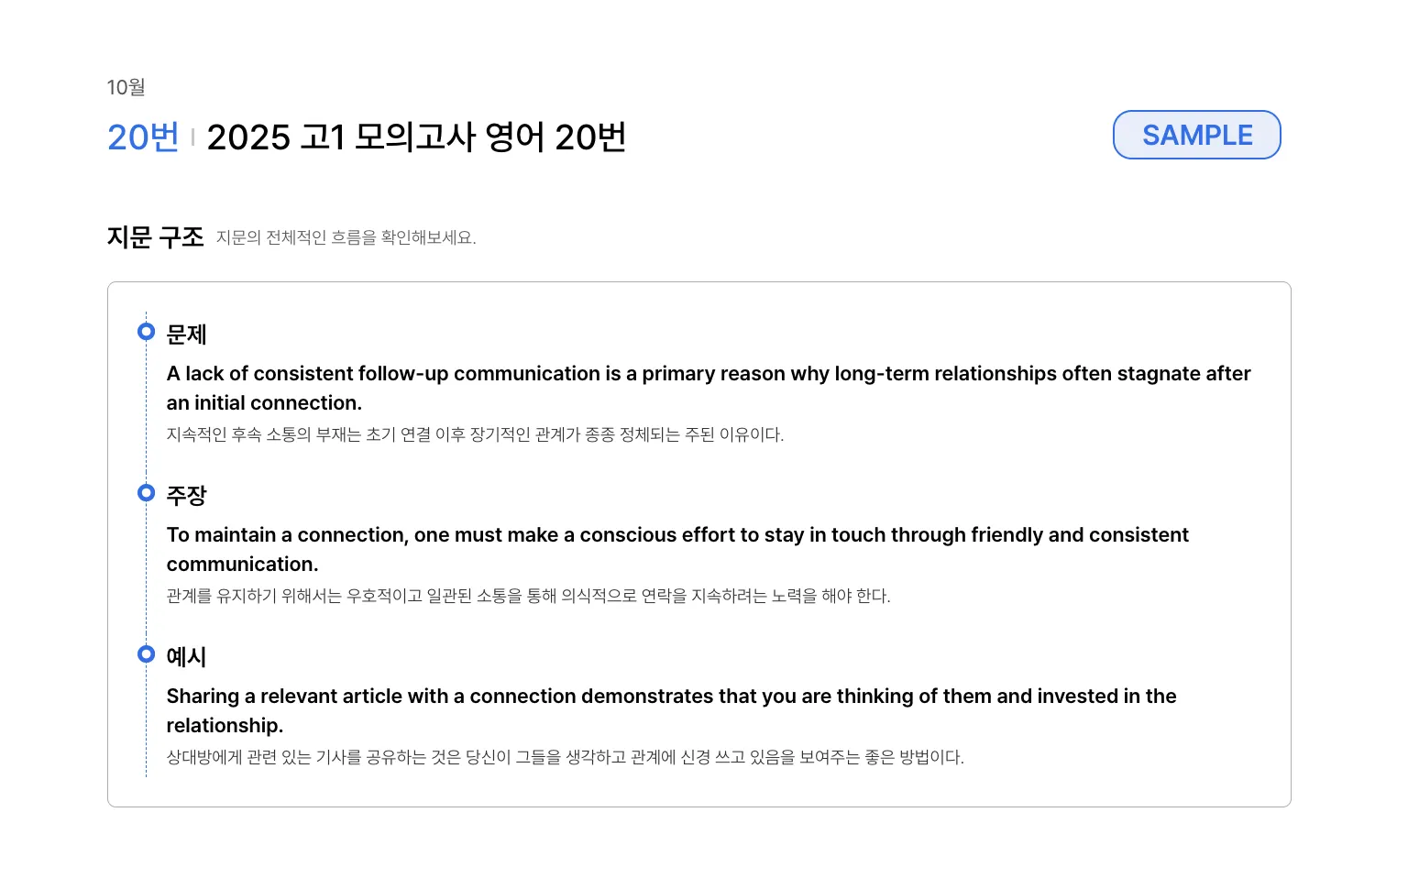Click the 예시 section heading
The image size is (1408, 889).
pos(186,657)
